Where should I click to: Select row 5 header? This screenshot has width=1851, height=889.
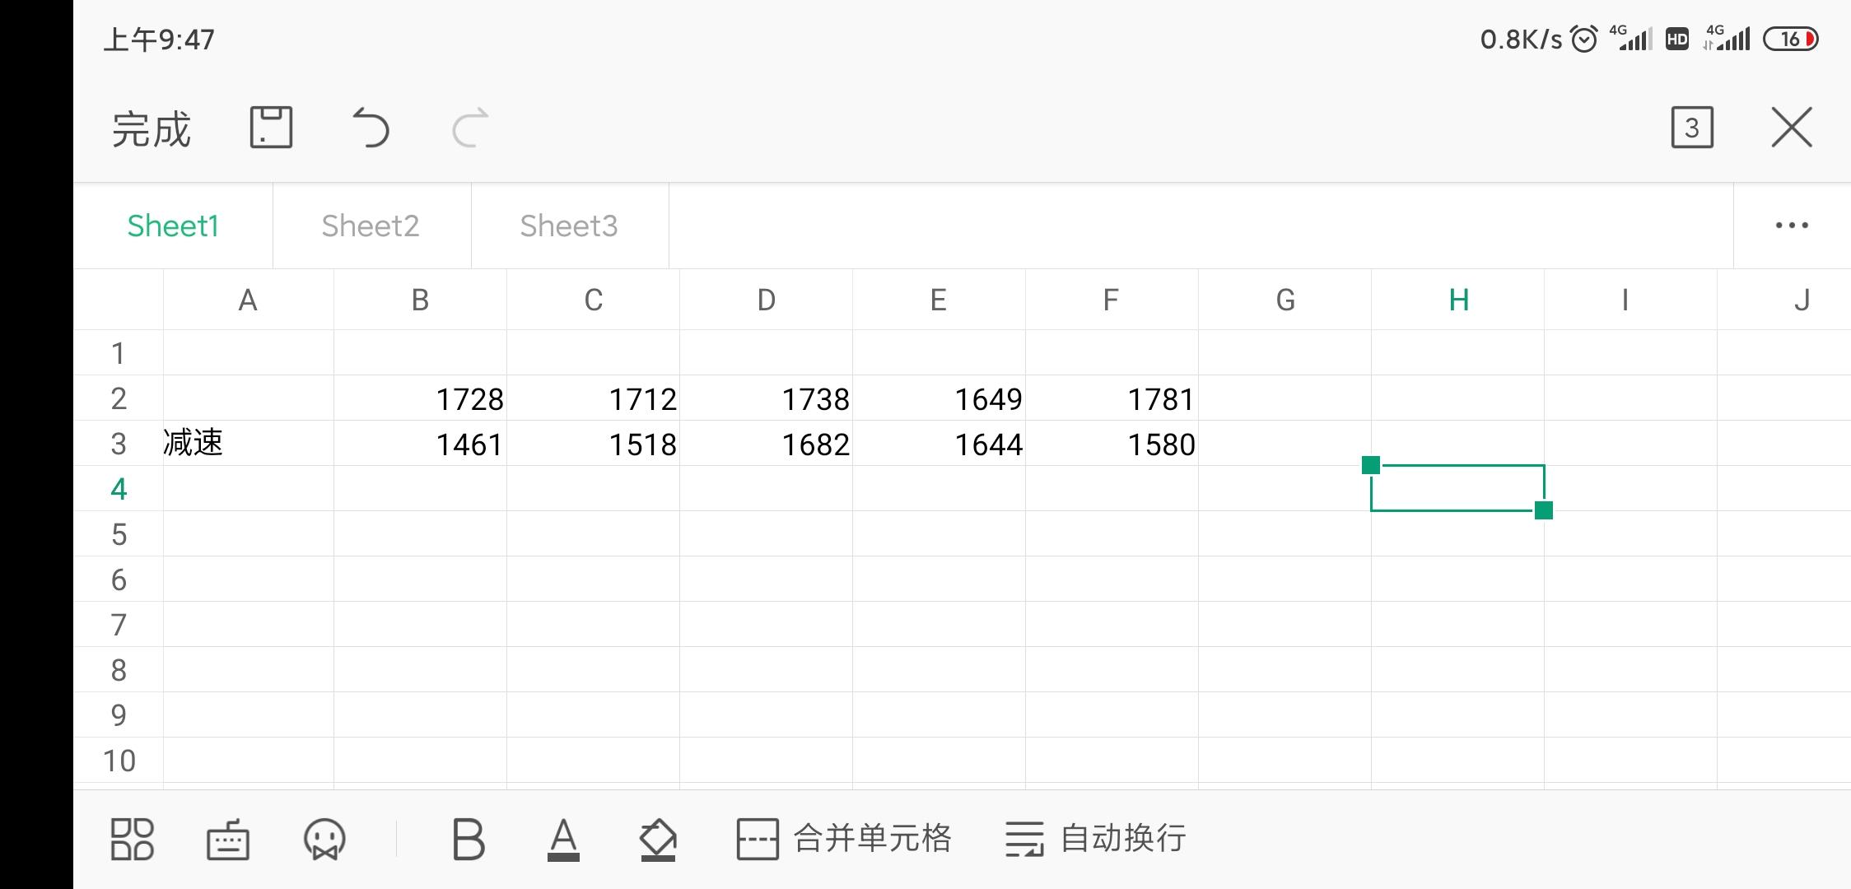(x=119, y=534)
